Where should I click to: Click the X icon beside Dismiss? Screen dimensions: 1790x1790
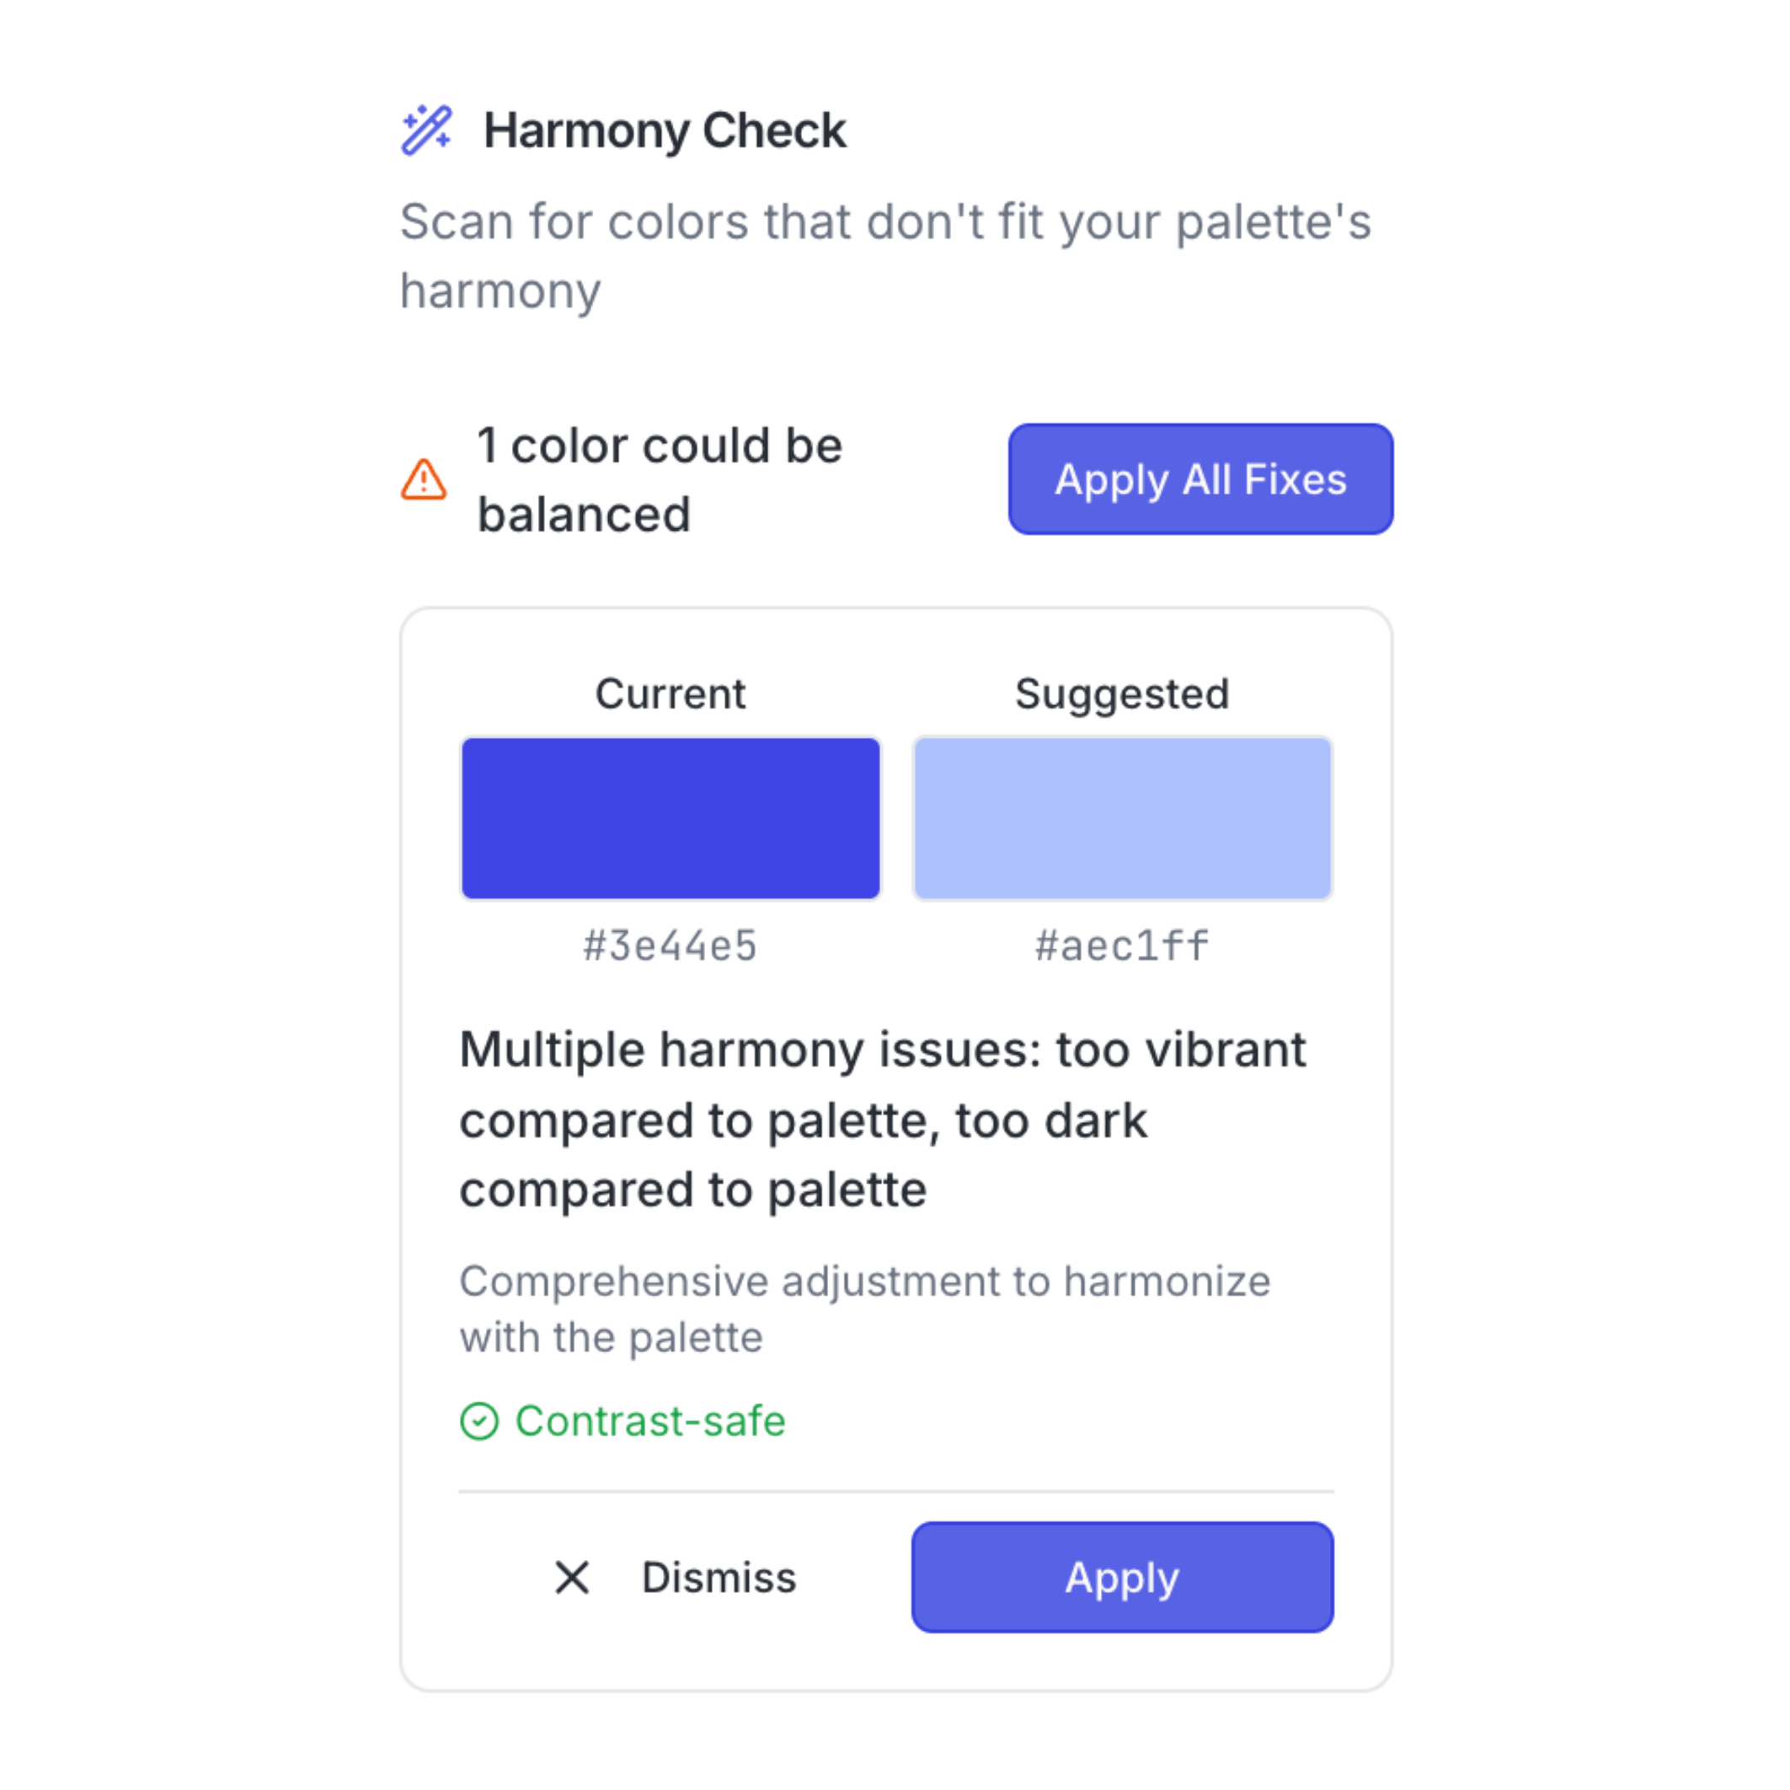(x=572, y=1577)
